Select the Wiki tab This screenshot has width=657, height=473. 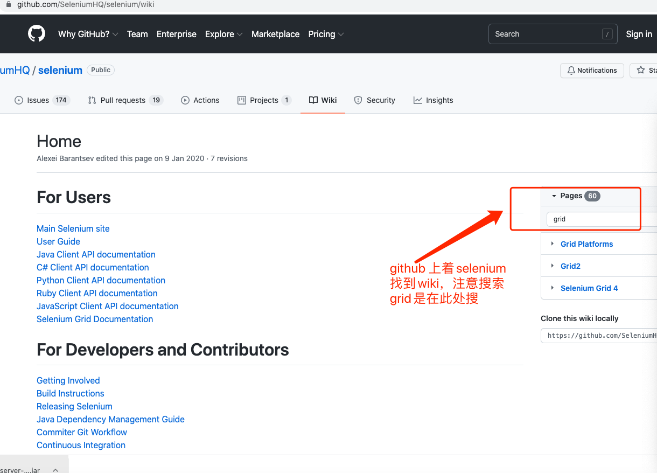[x=323, y=100]
